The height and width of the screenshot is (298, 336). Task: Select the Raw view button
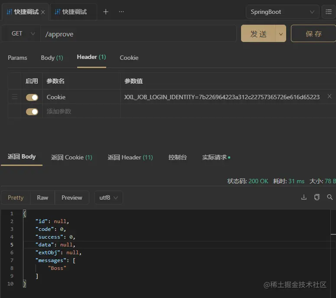tap(42, 198)
